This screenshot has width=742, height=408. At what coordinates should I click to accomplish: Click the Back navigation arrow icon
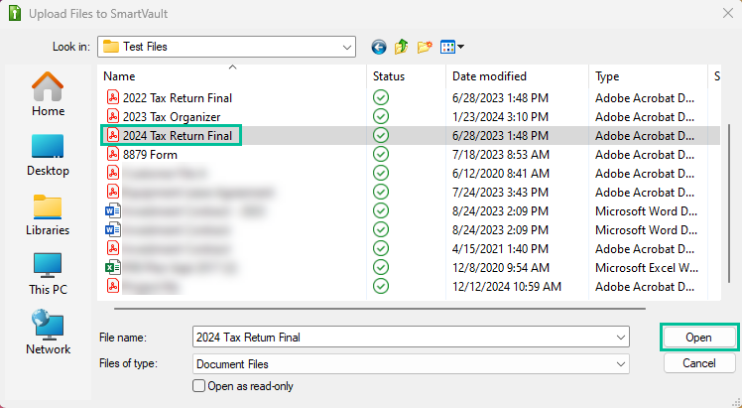point(378,47)
